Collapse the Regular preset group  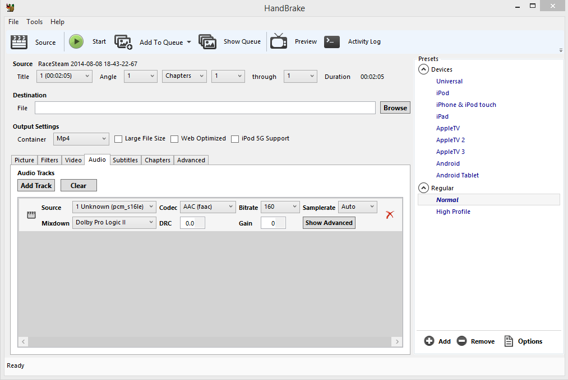tap(423, 187)
